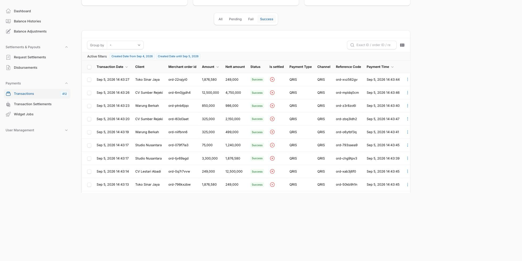Image resolution: width=522 pixels, height=261 pixels.
Task: Sort by the Transaction Date column
Action: point(112,67)
